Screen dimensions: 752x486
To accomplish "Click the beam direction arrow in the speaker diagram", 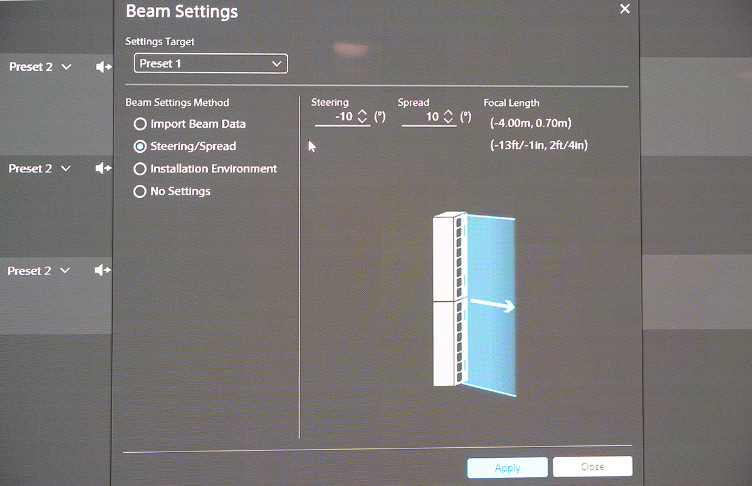I will click(493, 305).
